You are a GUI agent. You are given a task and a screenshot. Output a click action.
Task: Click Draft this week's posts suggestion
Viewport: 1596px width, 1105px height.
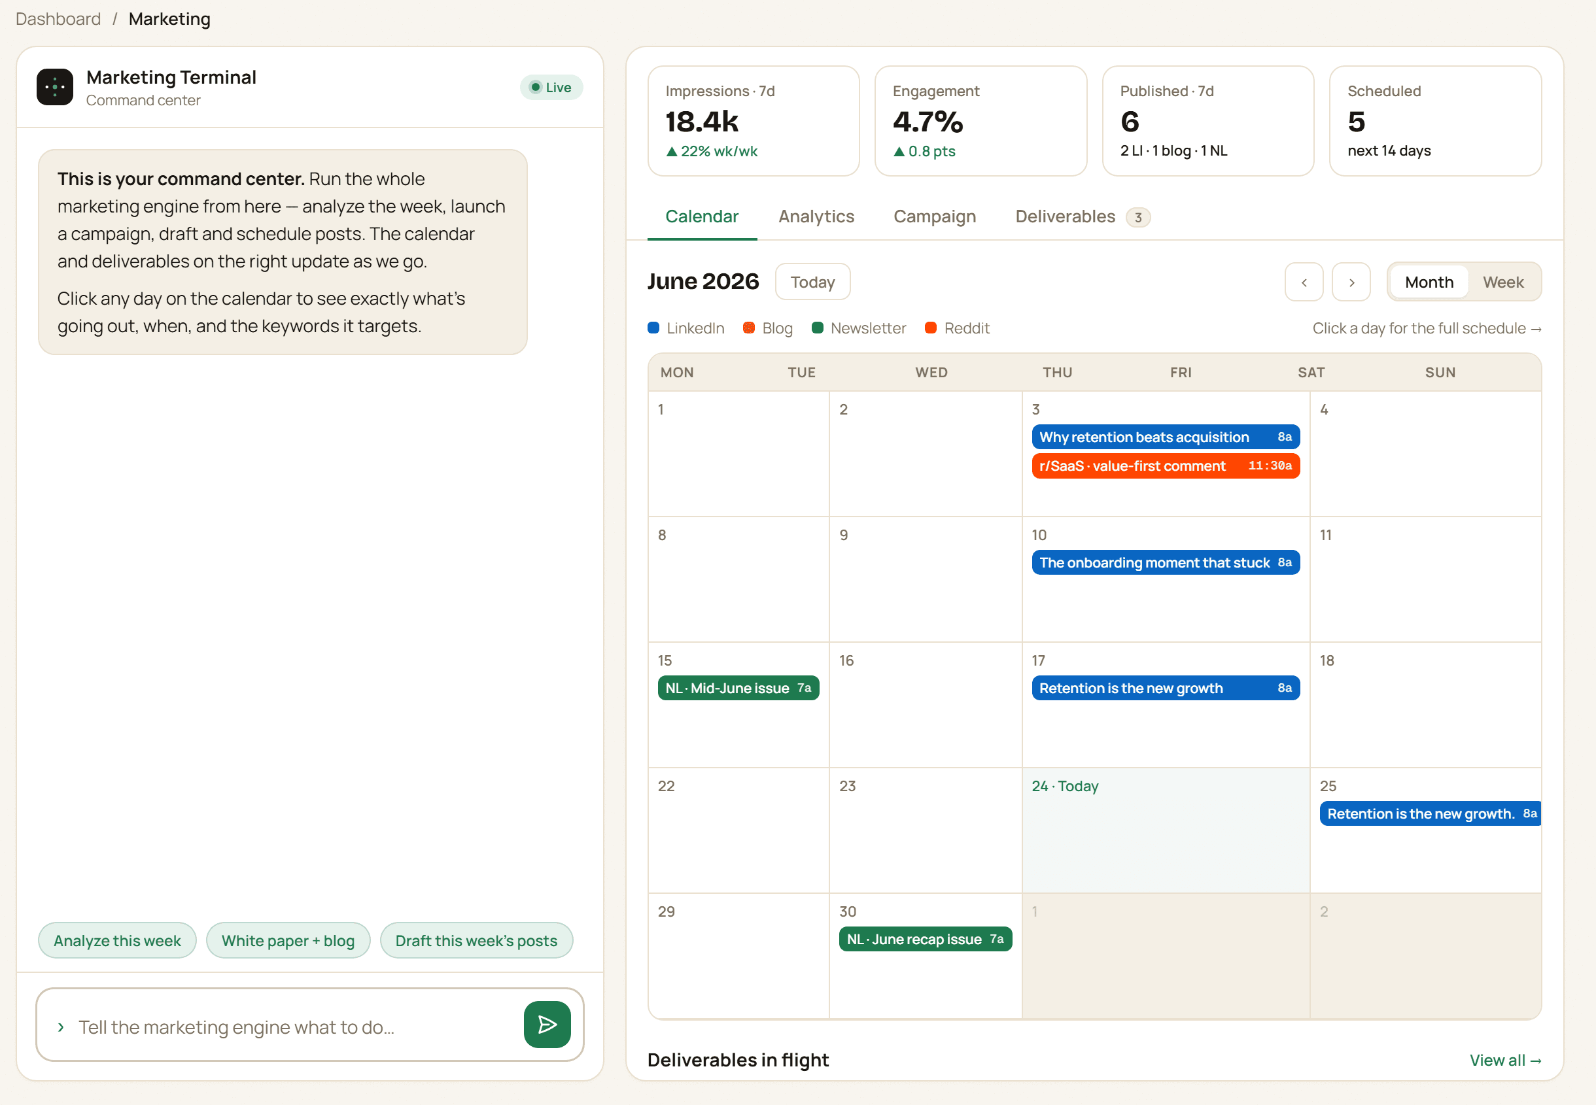(476, 940)
